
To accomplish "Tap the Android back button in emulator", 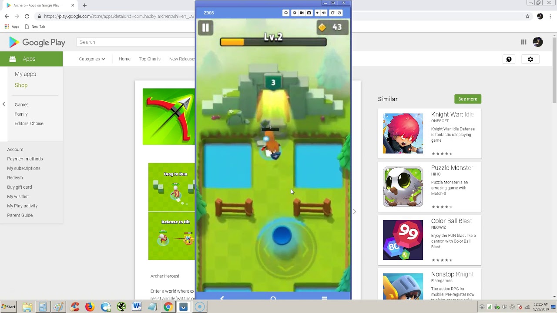I will coord(222,298).
